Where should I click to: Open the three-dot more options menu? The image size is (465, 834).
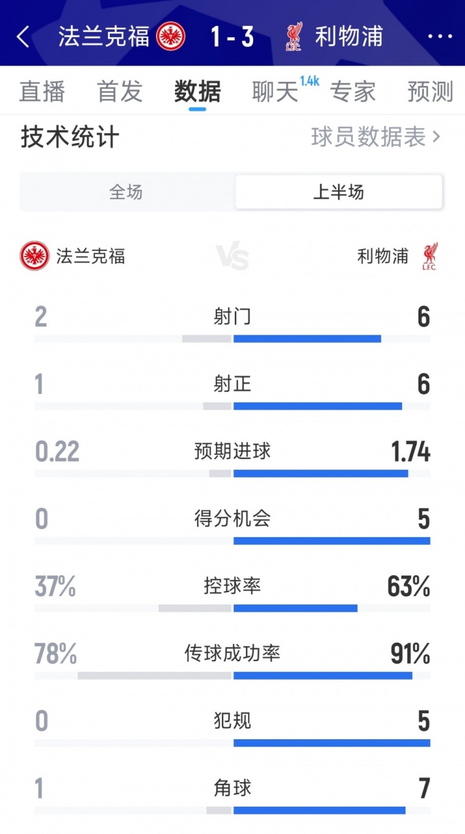click(440, 37)
